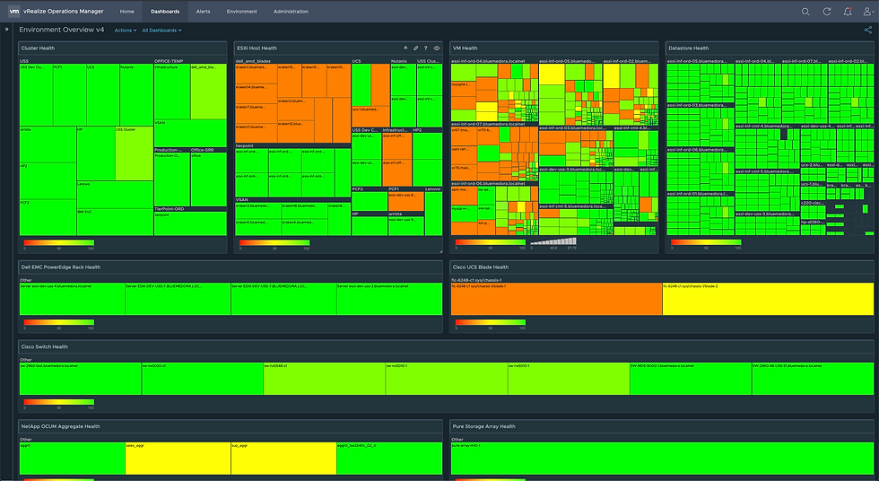The height and width of the screenshot is (481, 879).
Task: Share the dashboard using the share icon
Action: (868, 31)
